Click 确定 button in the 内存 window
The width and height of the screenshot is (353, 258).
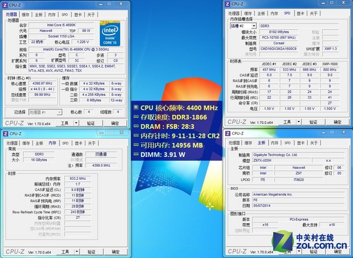click(x=115, y=252)
